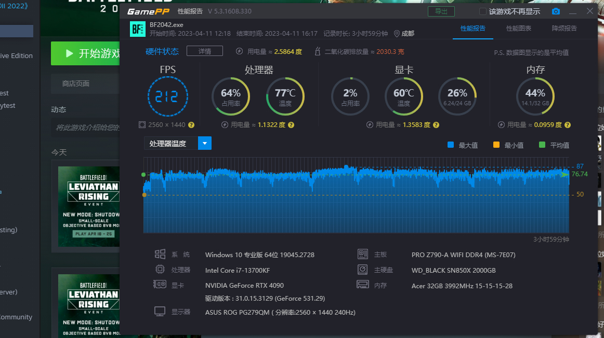Click the CPU temperature 77°C gauge
The width and height of the screenshot is (604, 338).
coord(285,96)
